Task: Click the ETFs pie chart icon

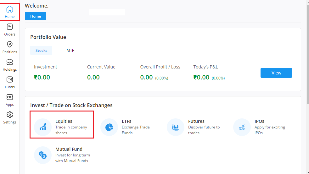Action: coord(109,127)
